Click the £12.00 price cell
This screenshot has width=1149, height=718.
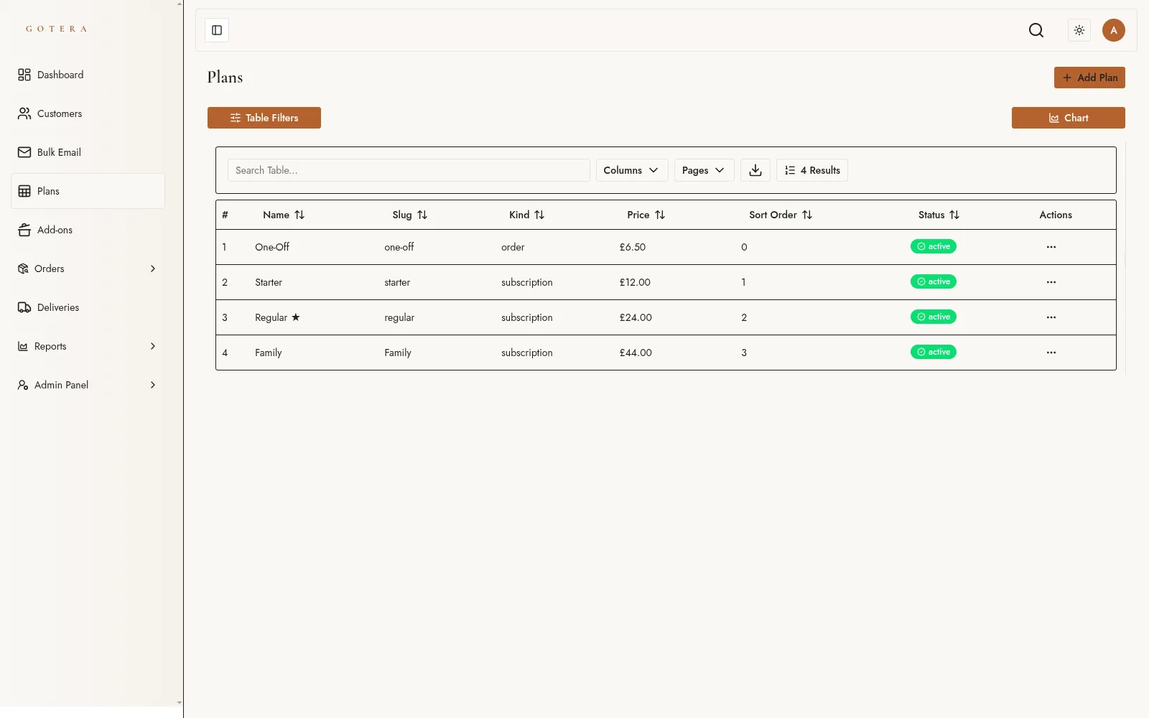point(635,282)
